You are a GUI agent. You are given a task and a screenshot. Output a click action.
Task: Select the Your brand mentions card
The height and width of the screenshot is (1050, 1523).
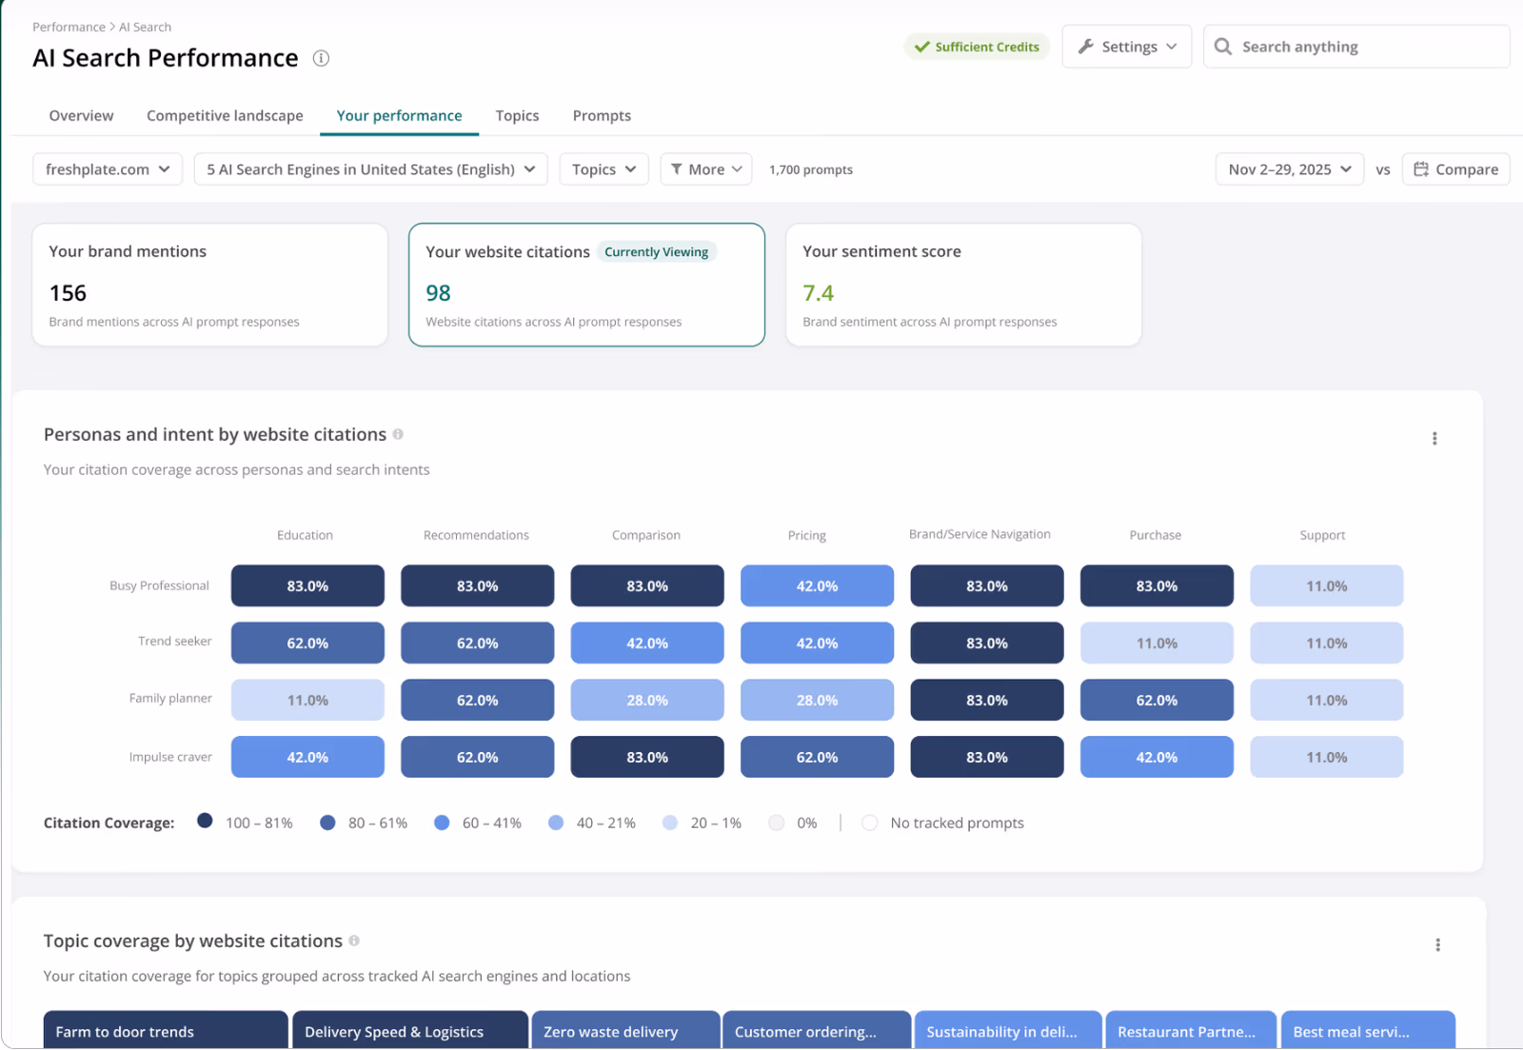click(210, 285)
